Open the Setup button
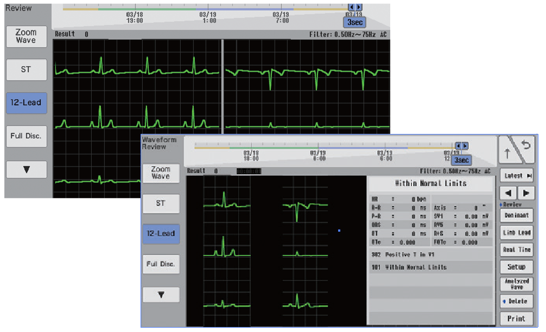This screenshot has width=546, height=332. [x=517, y=267]
